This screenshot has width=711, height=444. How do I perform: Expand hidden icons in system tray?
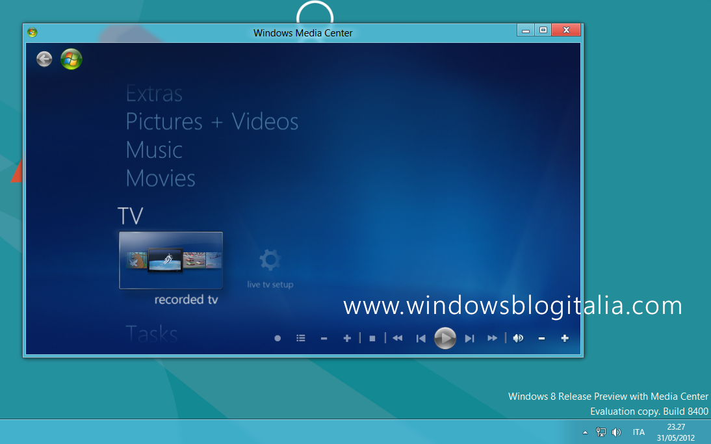(x=584, y=432)
